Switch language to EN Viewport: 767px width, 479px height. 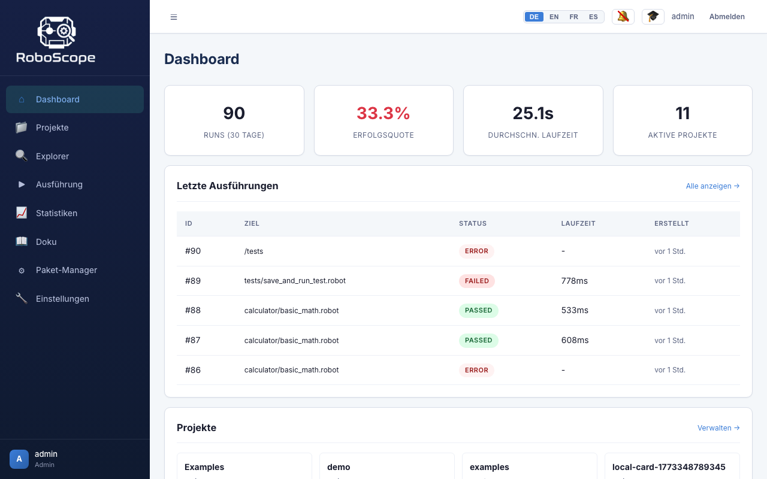554,17
